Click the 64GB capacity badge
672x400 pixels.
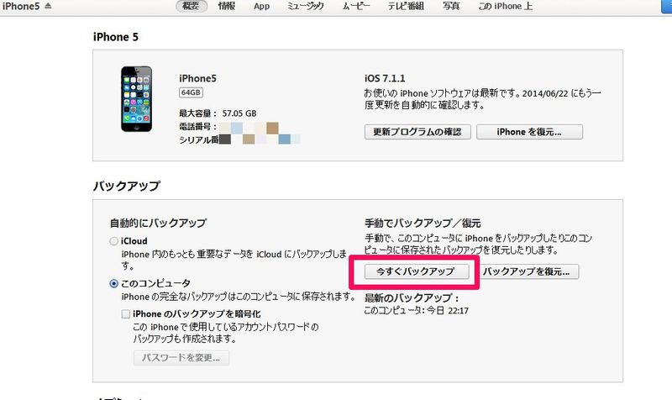191,92
